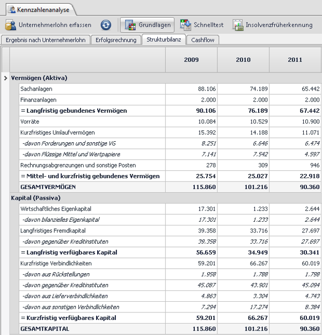Click Langfristig gebundenes Vermögen 2010 value 76.189
Viewport: 322px width, 335px height.
click(x=258, y=111)
